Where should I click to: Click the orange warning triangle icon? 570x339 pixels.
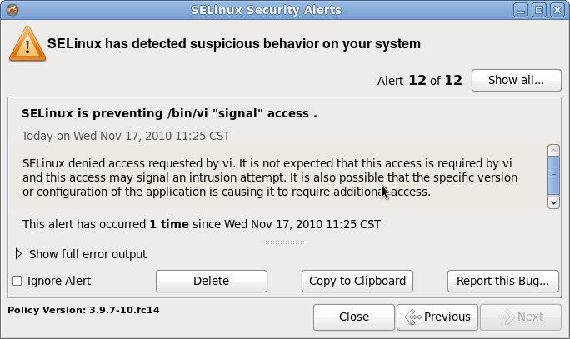coord(27,43)
